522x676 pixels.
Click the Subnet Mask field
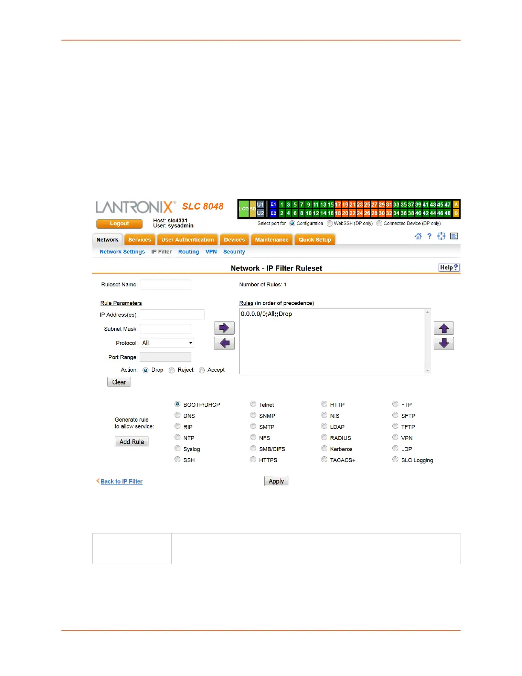(x=165, y=329)
